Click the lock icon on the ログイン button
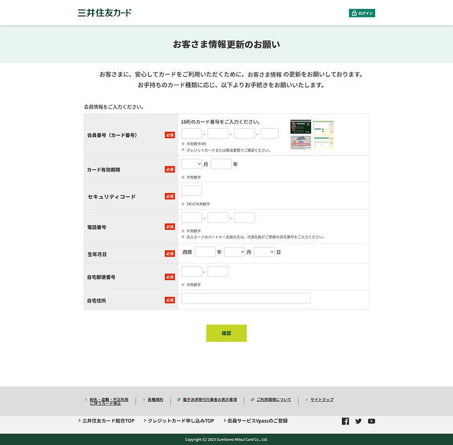This screenshot has width=453, height=445. click(354, 13)
